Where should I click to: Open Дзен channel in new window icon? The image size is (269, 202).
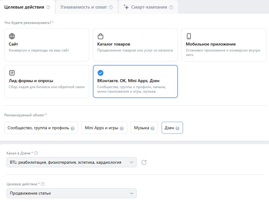144,162
